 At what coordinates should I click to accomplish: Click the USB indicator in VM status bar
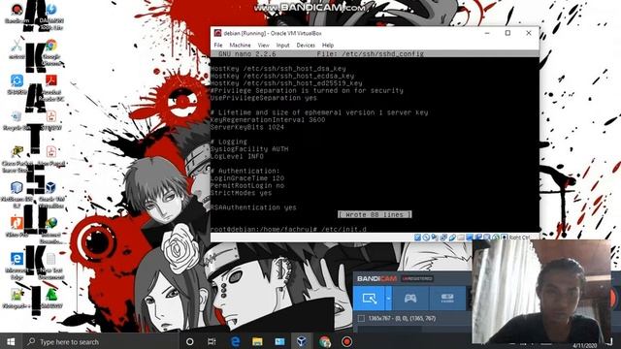[x=452, y=238]
